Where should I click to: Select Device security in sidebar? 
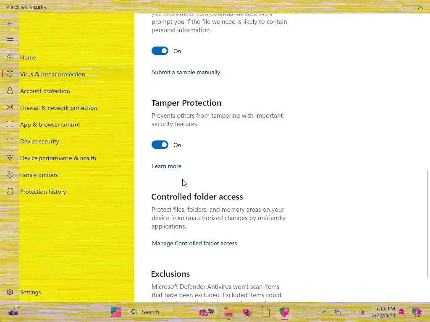(x=39, y=141)
